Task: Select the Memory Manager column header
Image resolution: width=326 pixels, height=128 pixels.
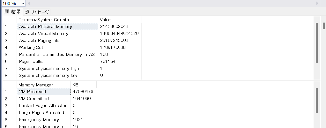Action: 44,85
